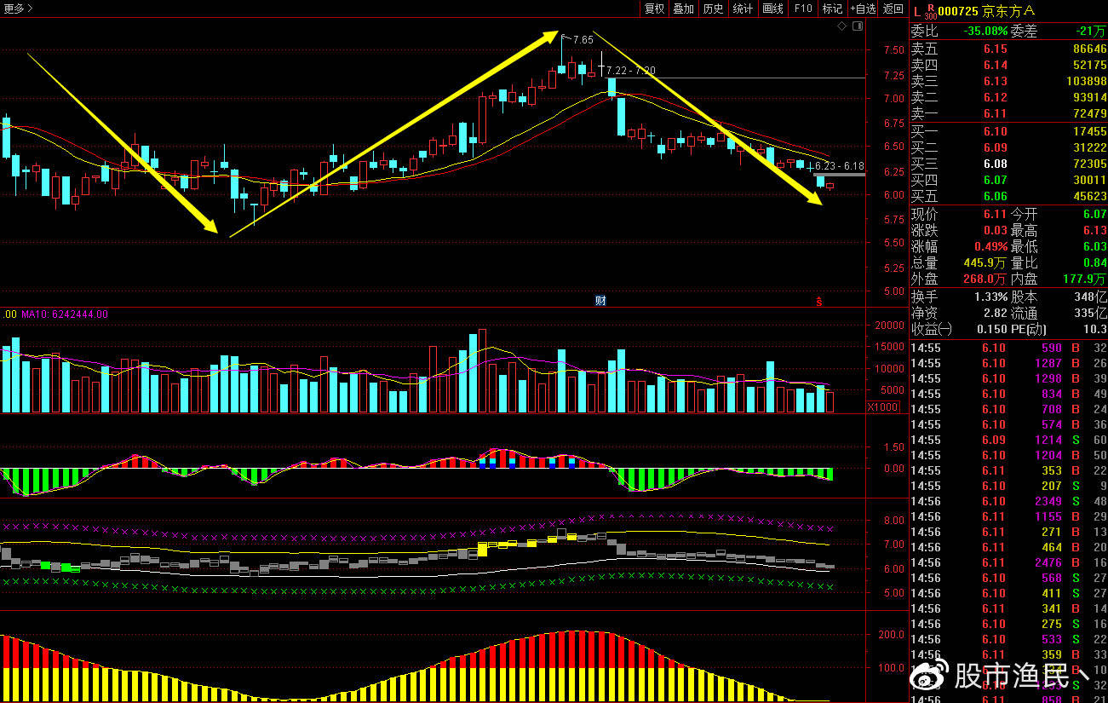Open the 历史 history view
Image resolution: width=1108 pixels, height=703 pixels.
[x=713, y=9]
